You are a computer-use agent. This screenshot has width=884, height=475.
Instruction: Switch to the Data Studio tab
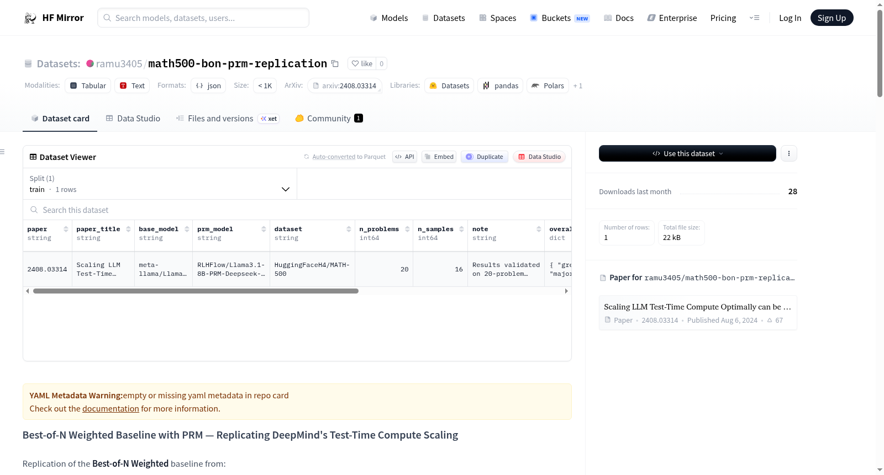tap(133, 118)
